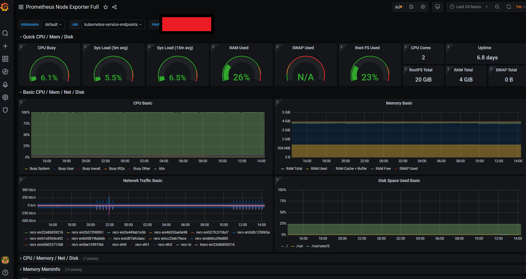Open Dashboards menu in the sidebar
Screen dimensions: 526x279
pos(5,59)
